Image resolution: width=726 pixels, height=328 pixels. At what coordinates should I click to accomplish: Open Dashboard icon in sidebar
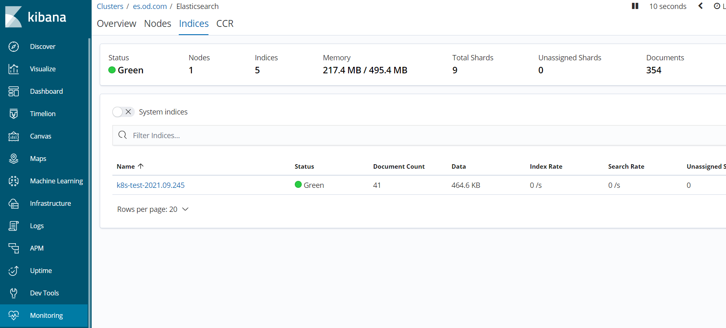tap(13, 91)
